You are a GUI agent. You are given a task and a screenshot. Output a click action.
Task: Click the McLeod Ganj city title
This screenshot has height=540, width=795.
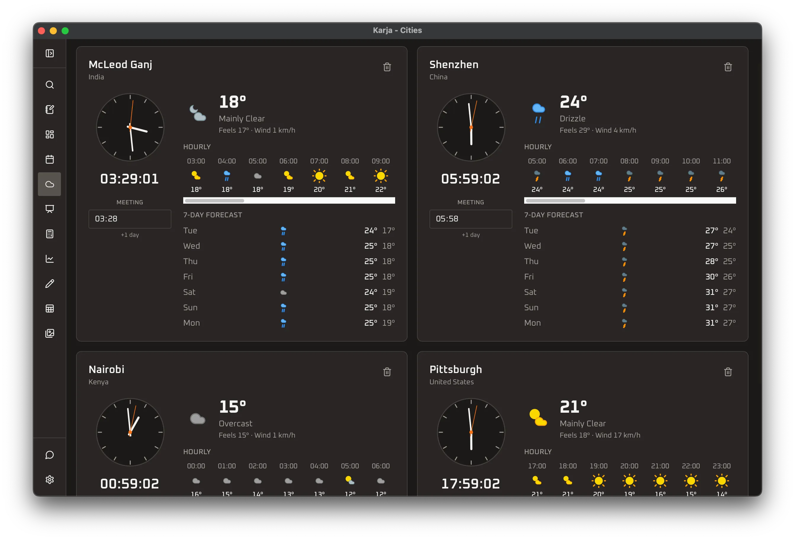[120, 65]
